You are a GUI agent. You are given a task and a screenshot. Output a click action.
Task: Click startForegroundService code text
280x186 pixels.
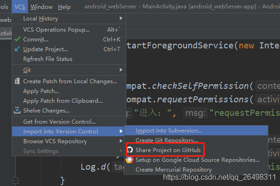(x=180, y=45)
